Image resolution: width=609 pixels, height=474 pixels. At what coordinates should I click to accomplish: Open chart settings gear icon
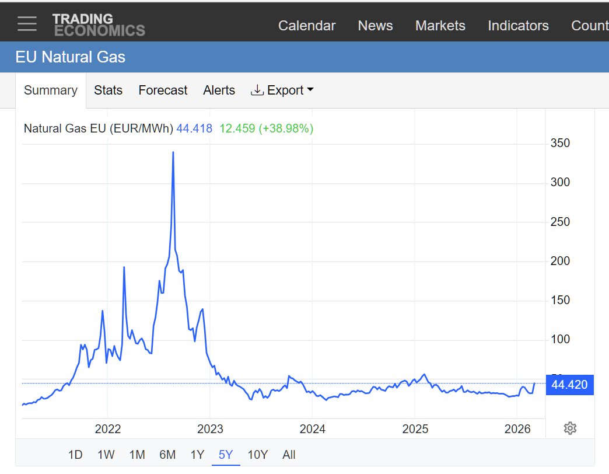pyautogui.click(x=570, y=428)
